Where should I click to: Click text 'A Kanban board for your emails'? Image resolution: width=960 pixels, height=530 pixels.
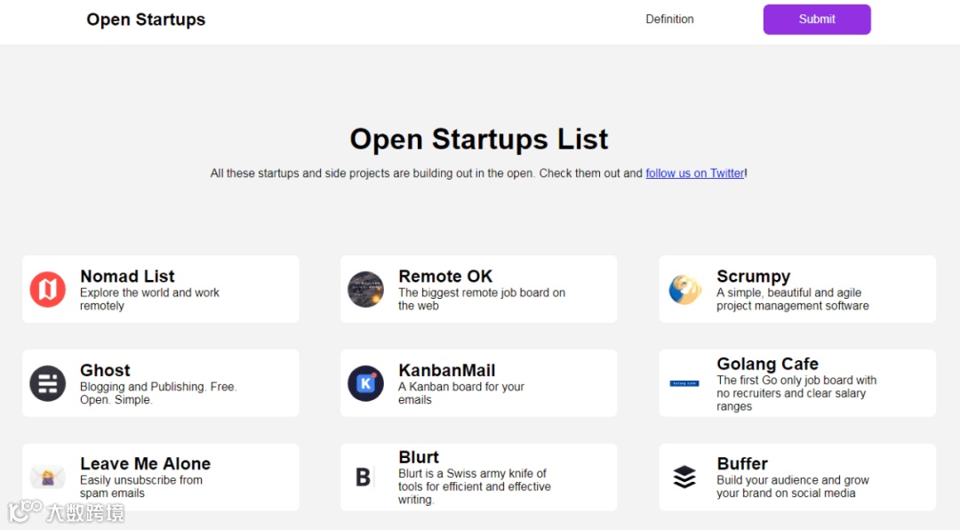461,393
